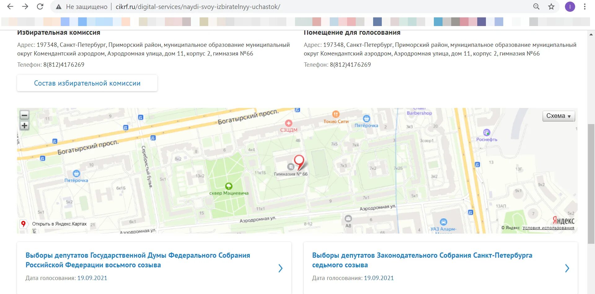
Task: Select the A8 shop marker on the map
Action: [x=348, y=218]
